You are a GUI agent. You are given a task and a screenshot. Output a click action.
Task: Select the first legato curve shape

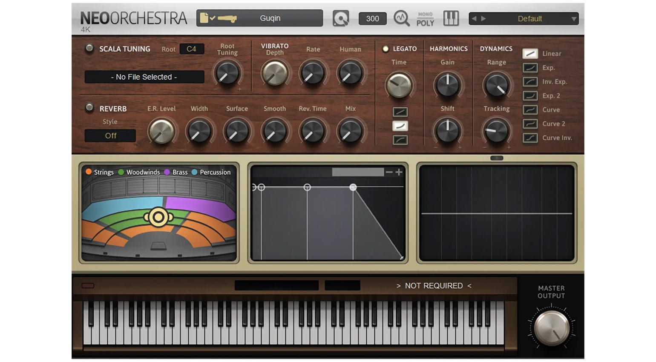(400, 112)
